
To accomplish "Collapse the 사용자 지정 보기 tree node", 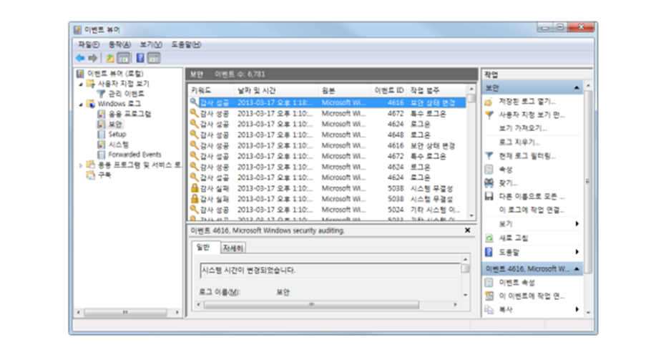I will coord(81,84).
